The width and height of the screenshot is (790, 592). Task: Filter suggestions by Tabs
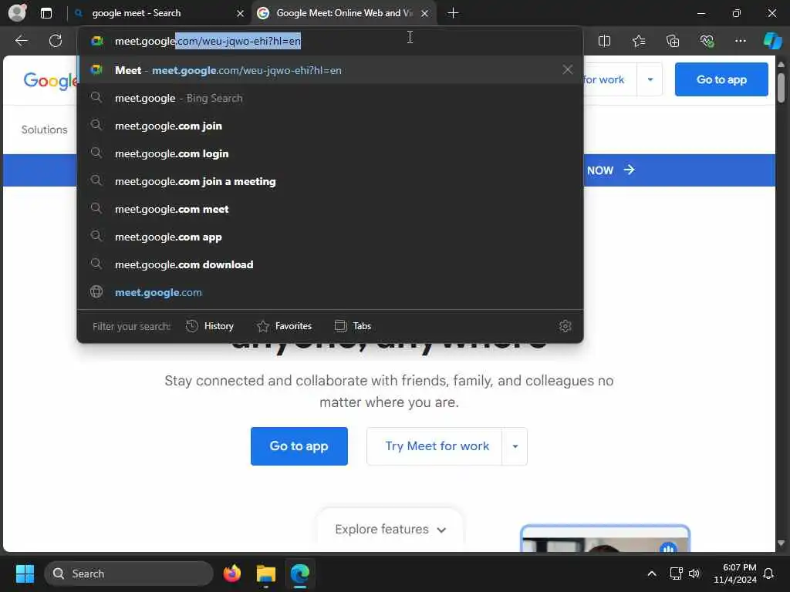click(353, 326)
